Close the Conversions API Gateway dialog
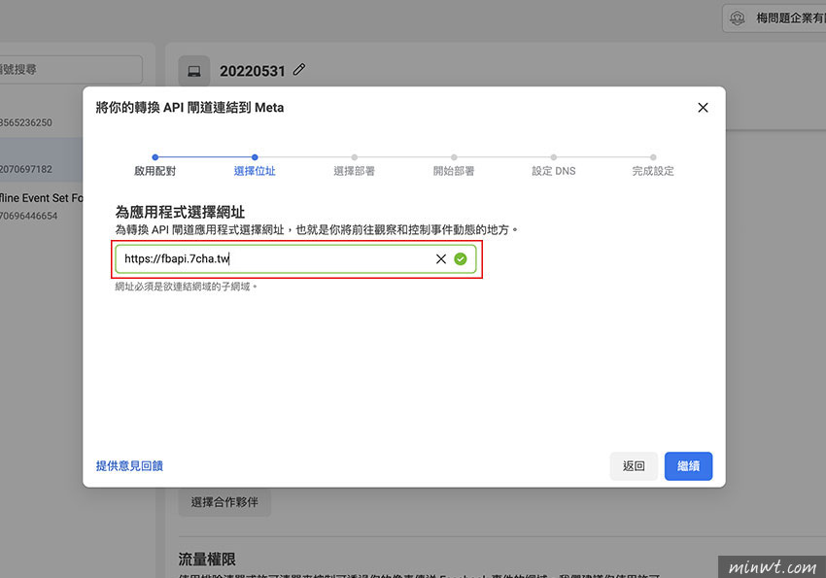The image size is (826, 578). pos(703,108)
